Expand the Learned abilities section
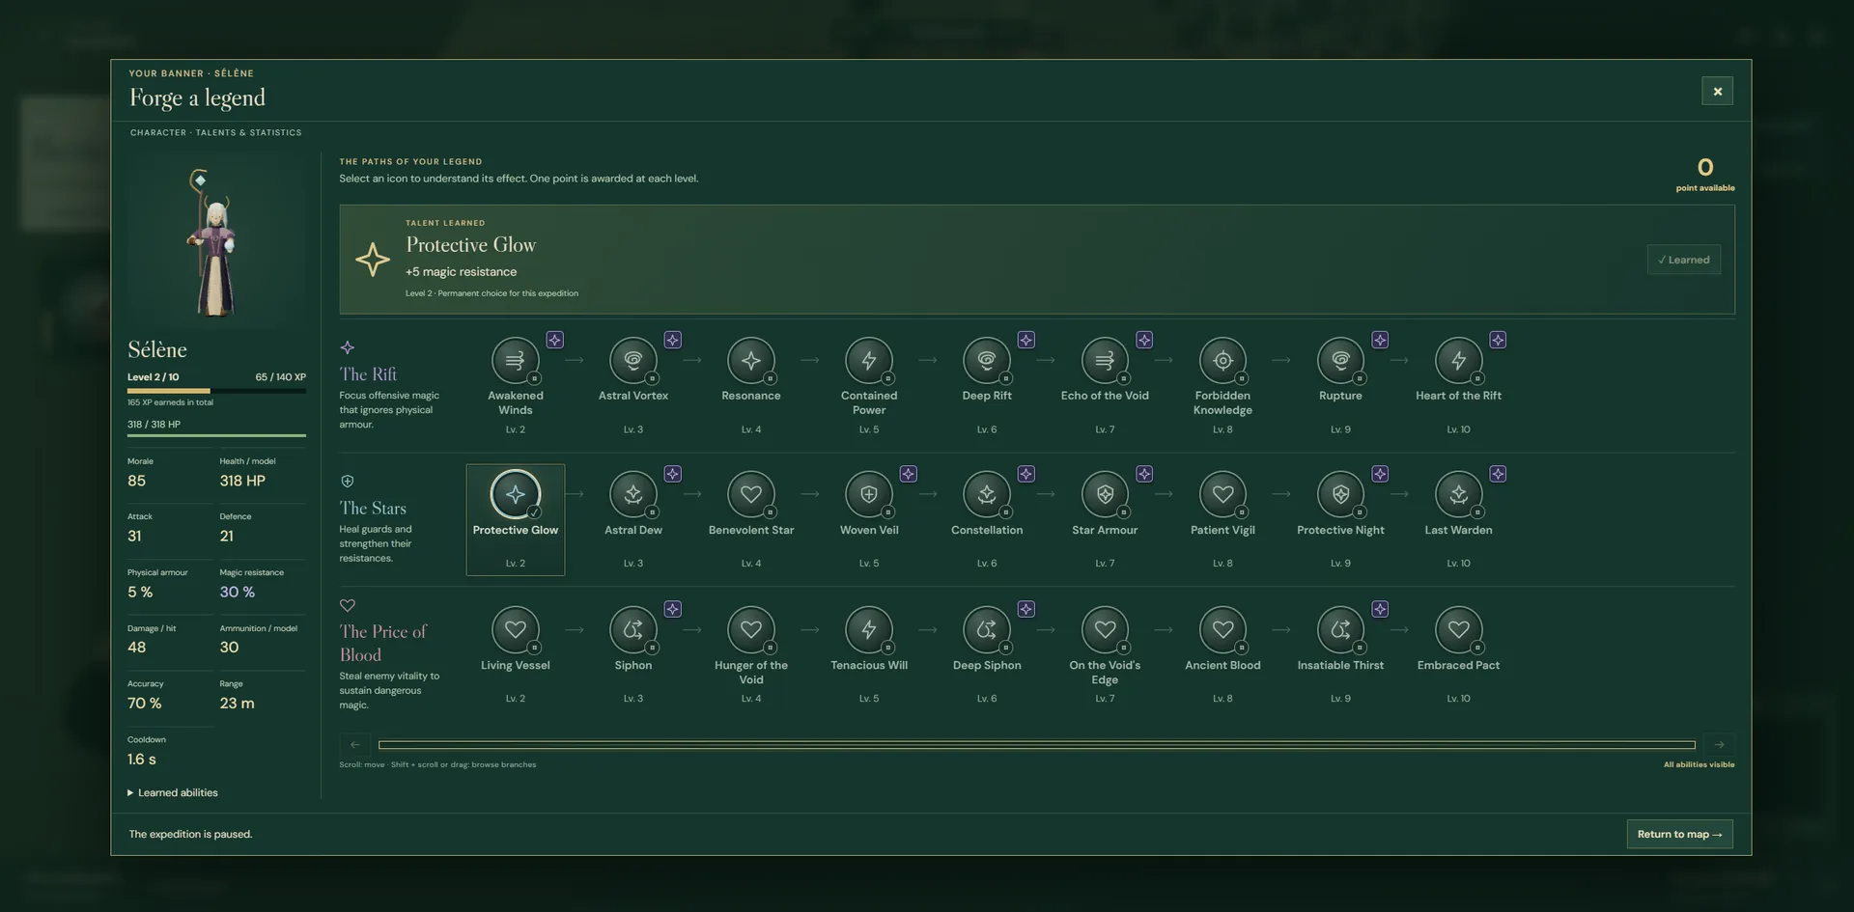 (173, 793)
